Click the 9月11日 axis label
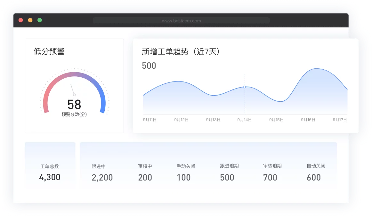The image size is (372, 216). coord(150,120)
